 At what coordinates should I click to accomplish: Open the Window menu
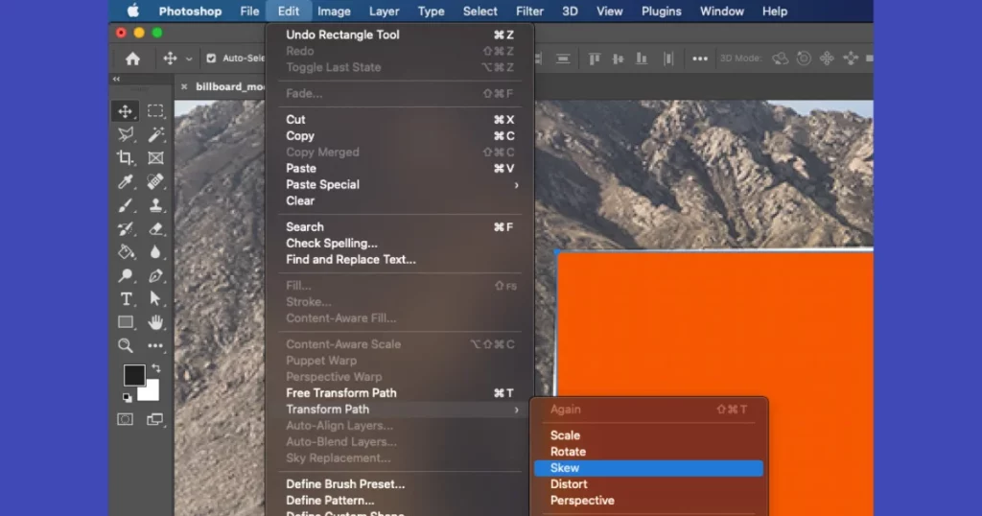(721, 12)
